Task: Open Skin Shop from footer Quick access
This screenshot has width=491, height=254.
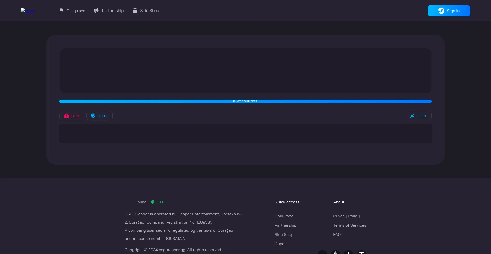Action: pos(284,235)
